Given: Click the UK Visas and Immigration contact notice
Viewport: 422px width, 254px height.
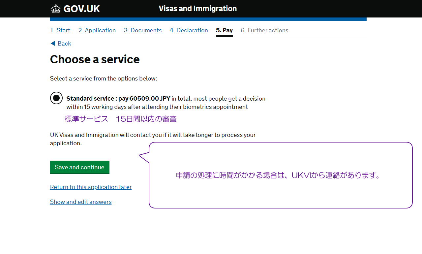Looking at the screenshot, I should click(x=153, y=139).
